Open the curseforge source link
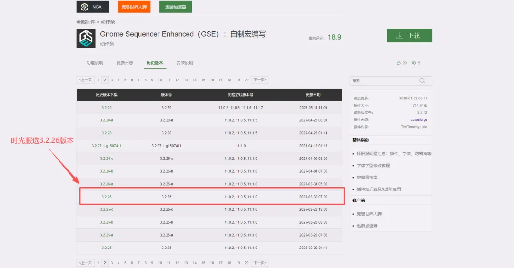Image resolution: width=514 pixels, height=268 pixels. (x=419, y=120)
